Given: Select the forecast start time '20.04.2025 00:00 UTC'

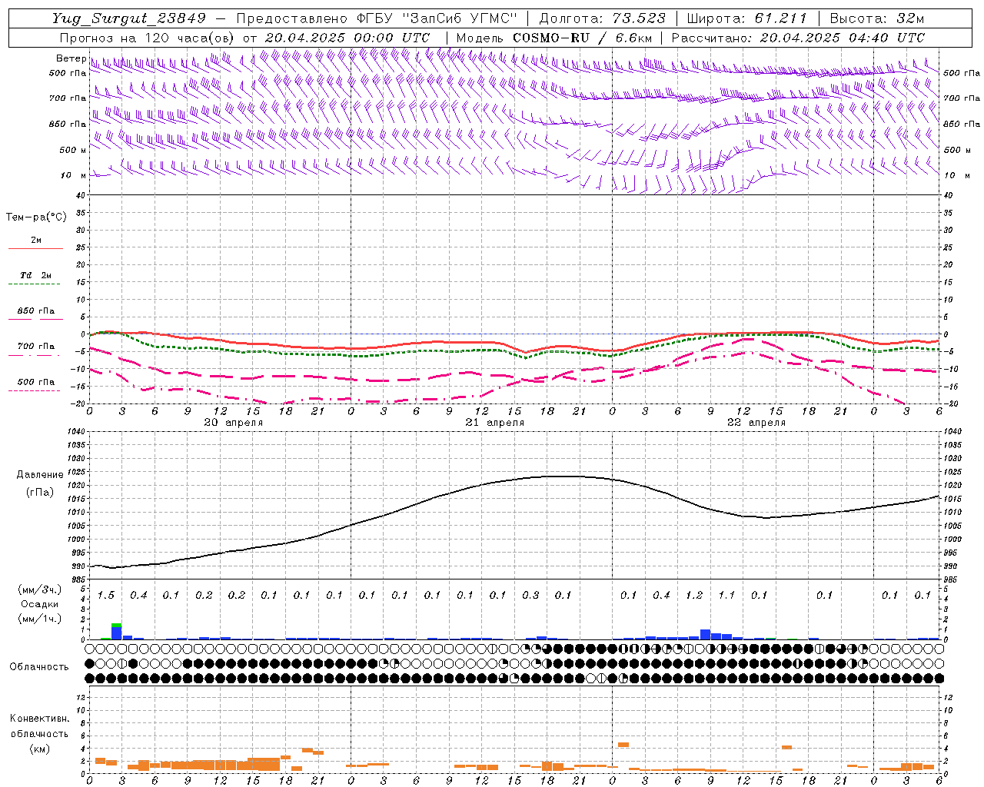Looking at the screenshot, I should point(347,38).
